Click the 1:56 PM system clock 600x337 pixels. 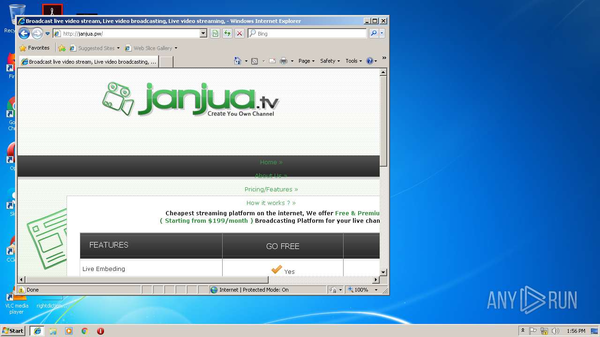pyautogui.click(x=576, y=330)
